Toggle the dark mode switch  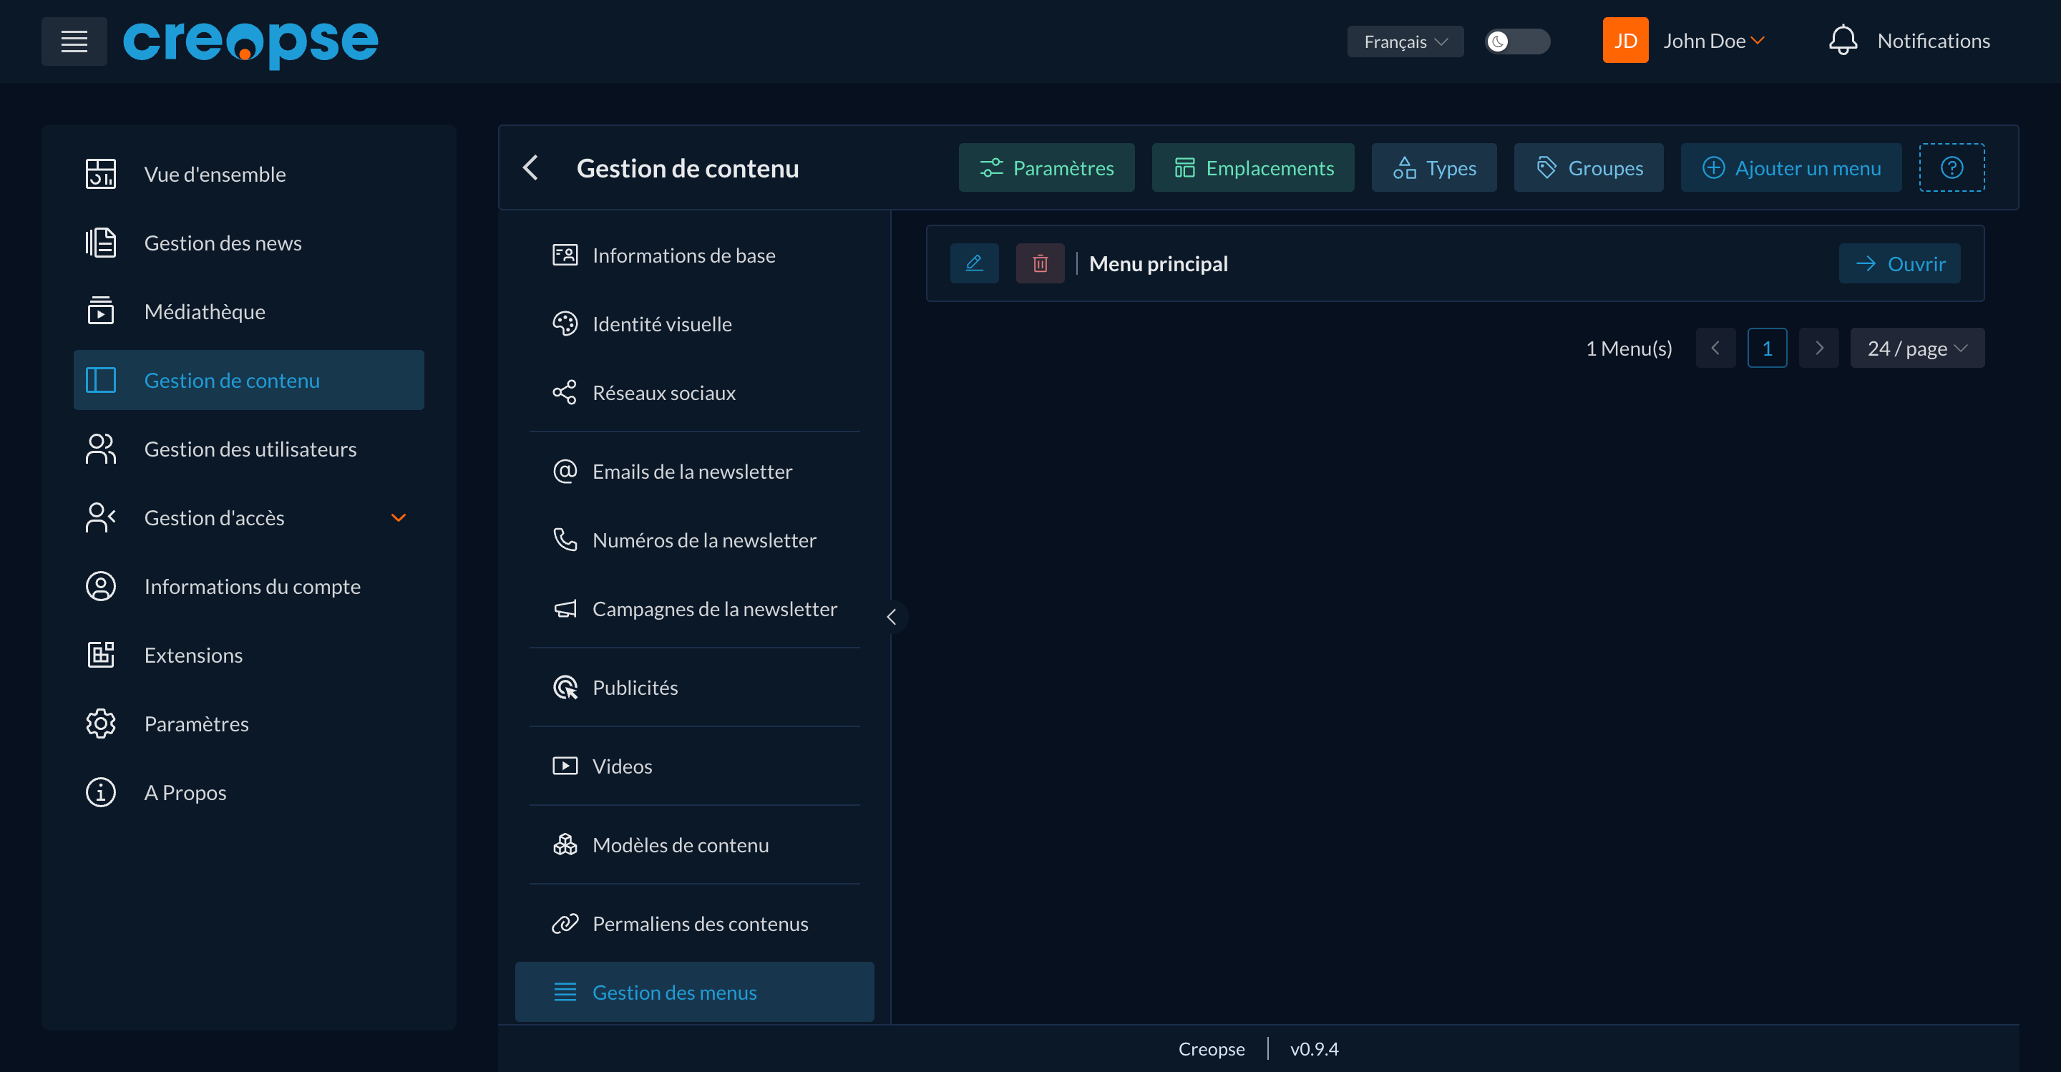point(1517,41)
